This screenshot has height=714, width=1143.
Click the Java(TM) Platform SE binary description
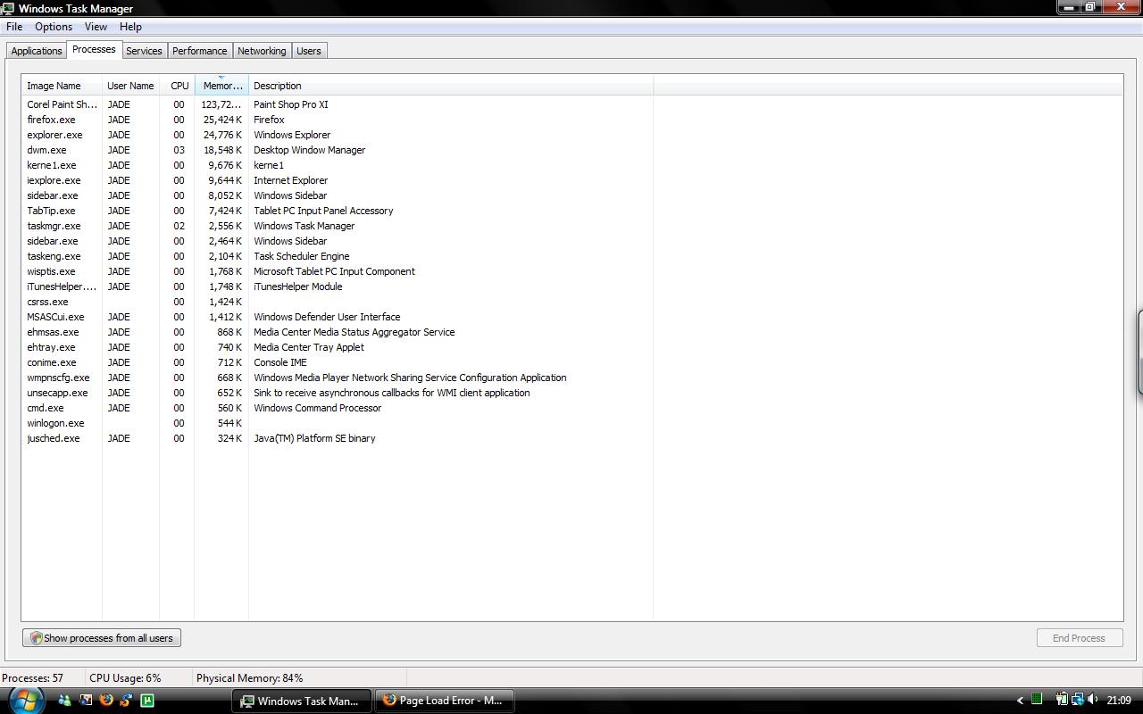[314, 438]
